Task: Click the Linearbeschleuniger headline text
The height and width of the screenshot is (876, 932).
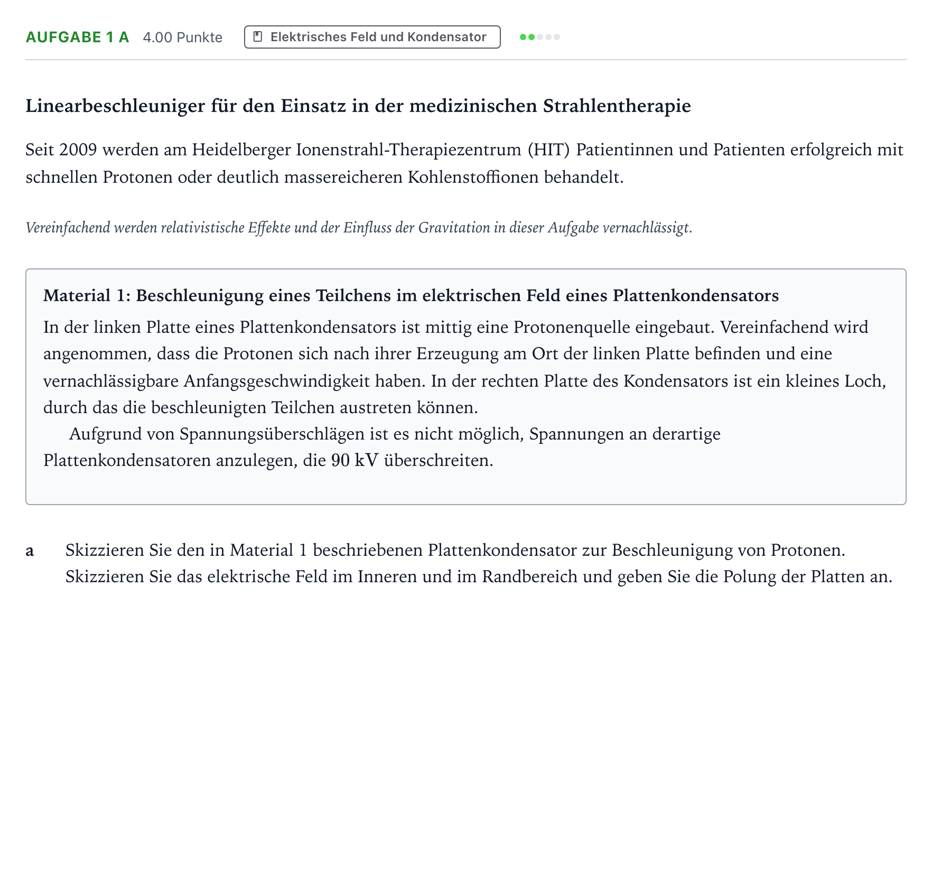Action: [358, 106]
